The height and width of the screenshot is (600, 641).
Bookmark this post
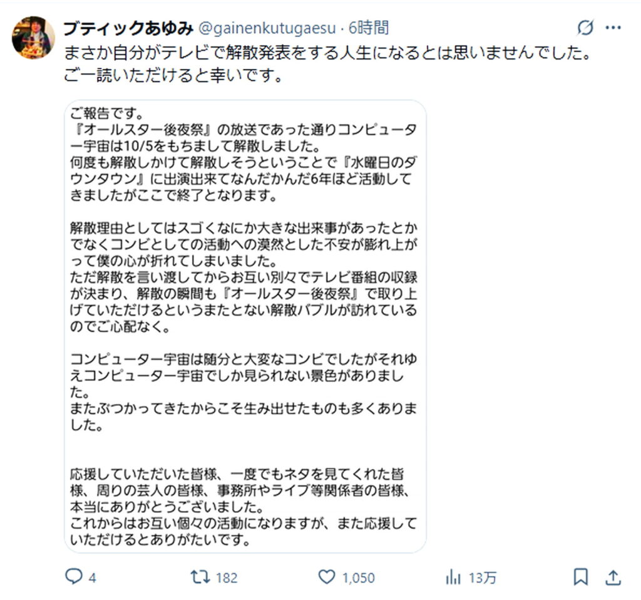pyautogui.click(x=581, y=577)
